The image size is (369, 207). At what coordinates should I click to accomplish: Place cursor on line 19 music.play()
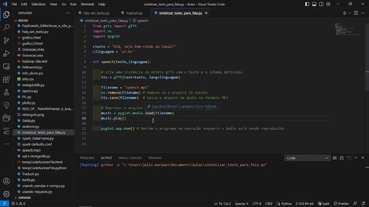coord(114,118)
